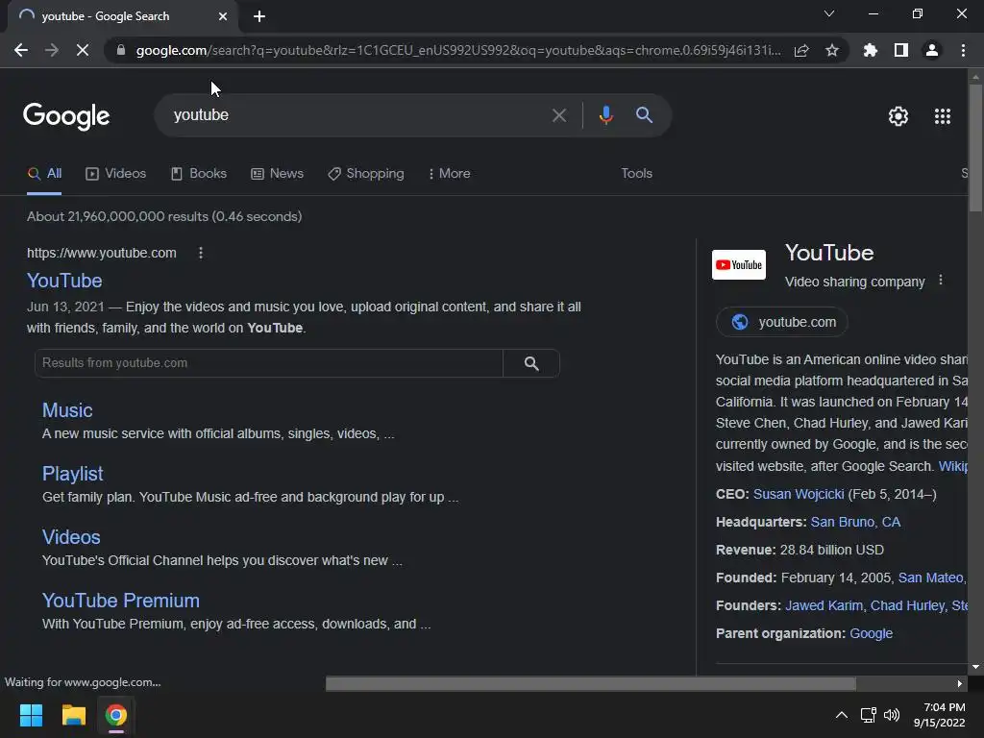Open Susan Wojcicki CEO link

point(799,495)
